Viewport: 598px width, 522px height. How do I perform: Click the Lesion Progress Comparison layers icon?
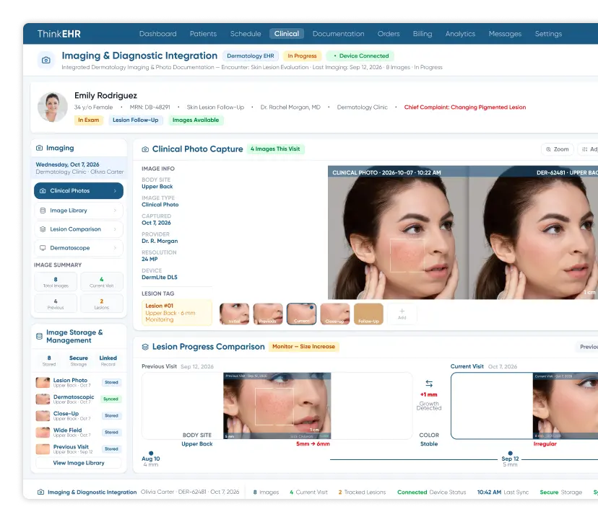(145, 347)
